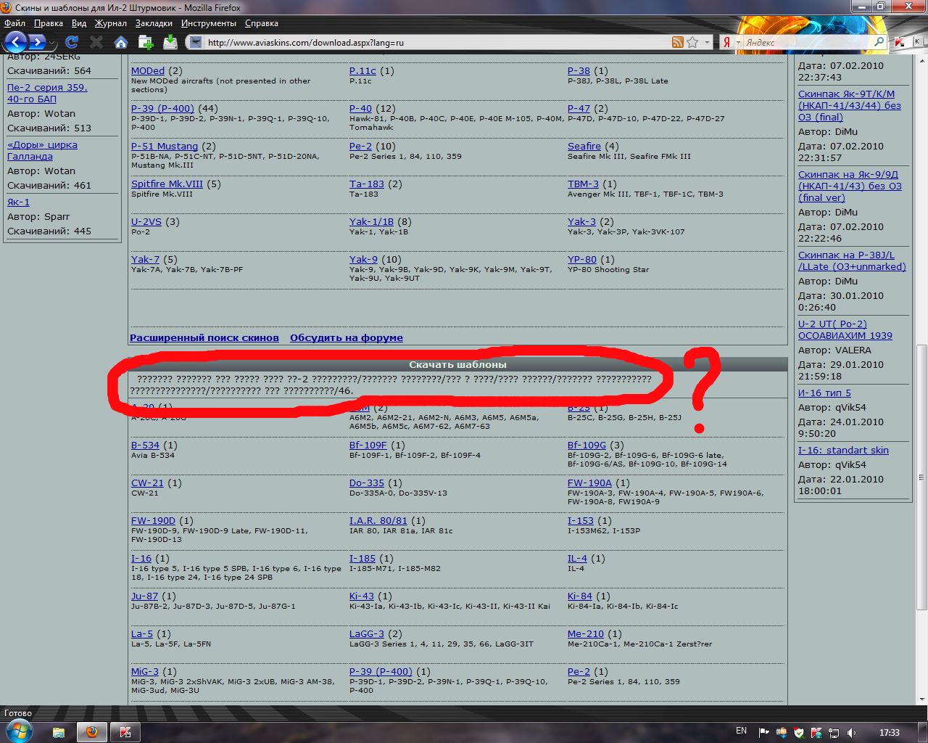Screen dimensions: 928x743
Task: Stop loading the page
Action: click(96, 42)
